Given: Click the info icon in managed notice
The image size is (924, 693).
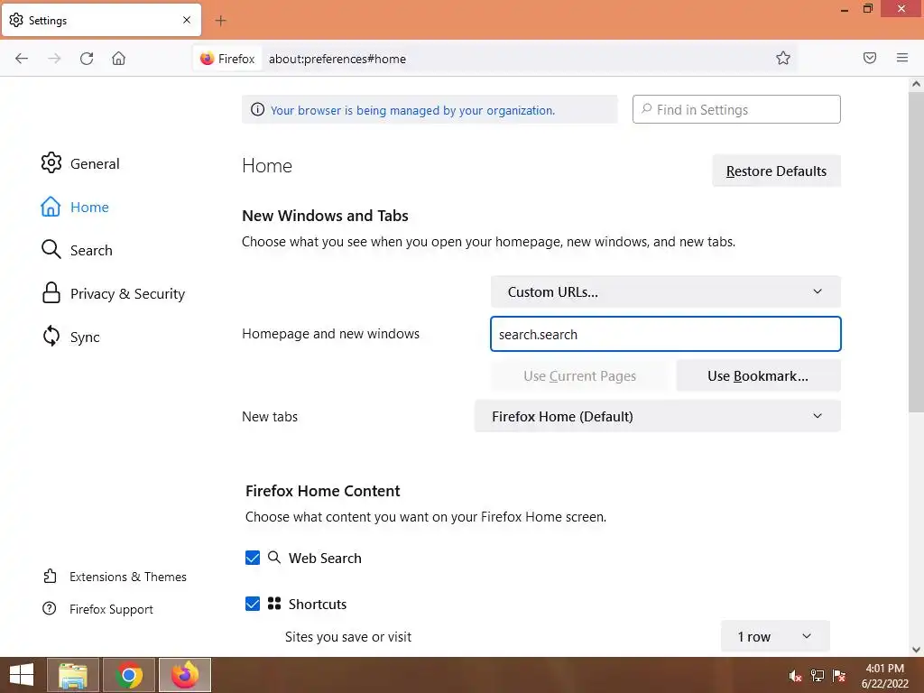Looking at the screenshot, I should click(257, 109).
